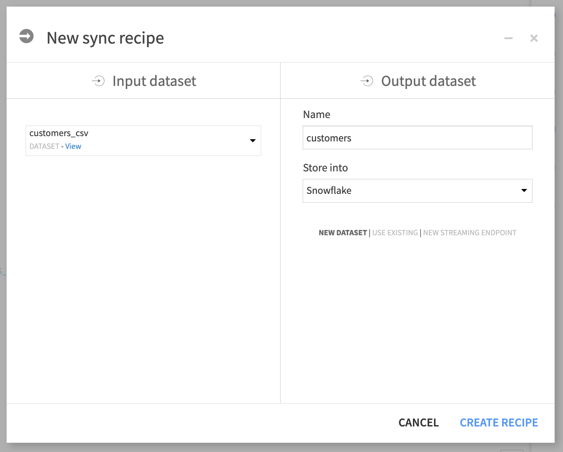563x452 pixels.
Task: Open the Snowflake Store into dropdown
Action: click(417, 191)
